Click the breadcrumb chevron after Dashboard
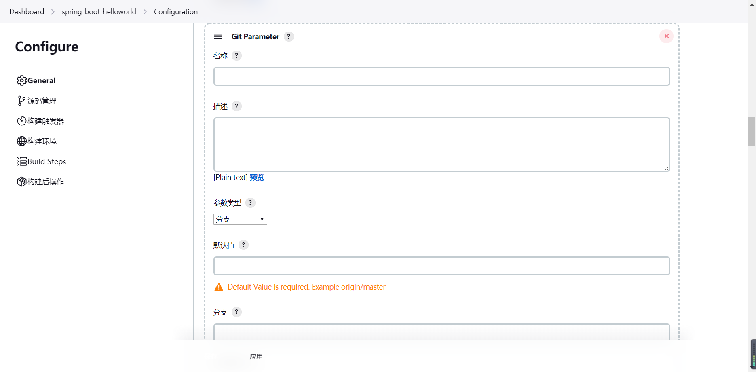756x372 pixels. (53, 12)
